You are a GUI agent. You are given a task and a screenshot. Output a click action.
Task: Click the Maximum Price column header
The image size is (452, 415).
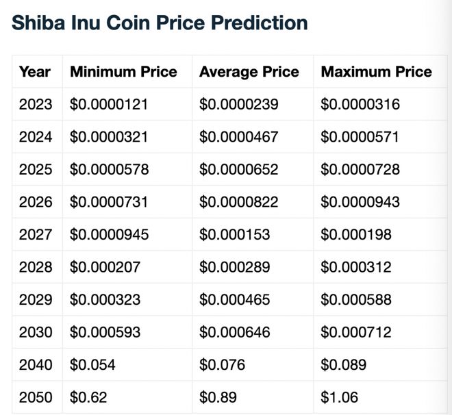tap(377, 72)
